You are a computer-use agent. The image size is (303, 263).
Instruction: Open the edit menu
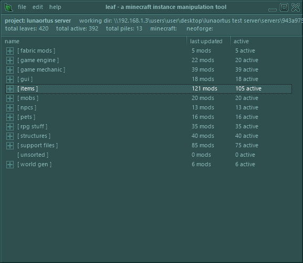pyautogui.click(x=38, y=7)
